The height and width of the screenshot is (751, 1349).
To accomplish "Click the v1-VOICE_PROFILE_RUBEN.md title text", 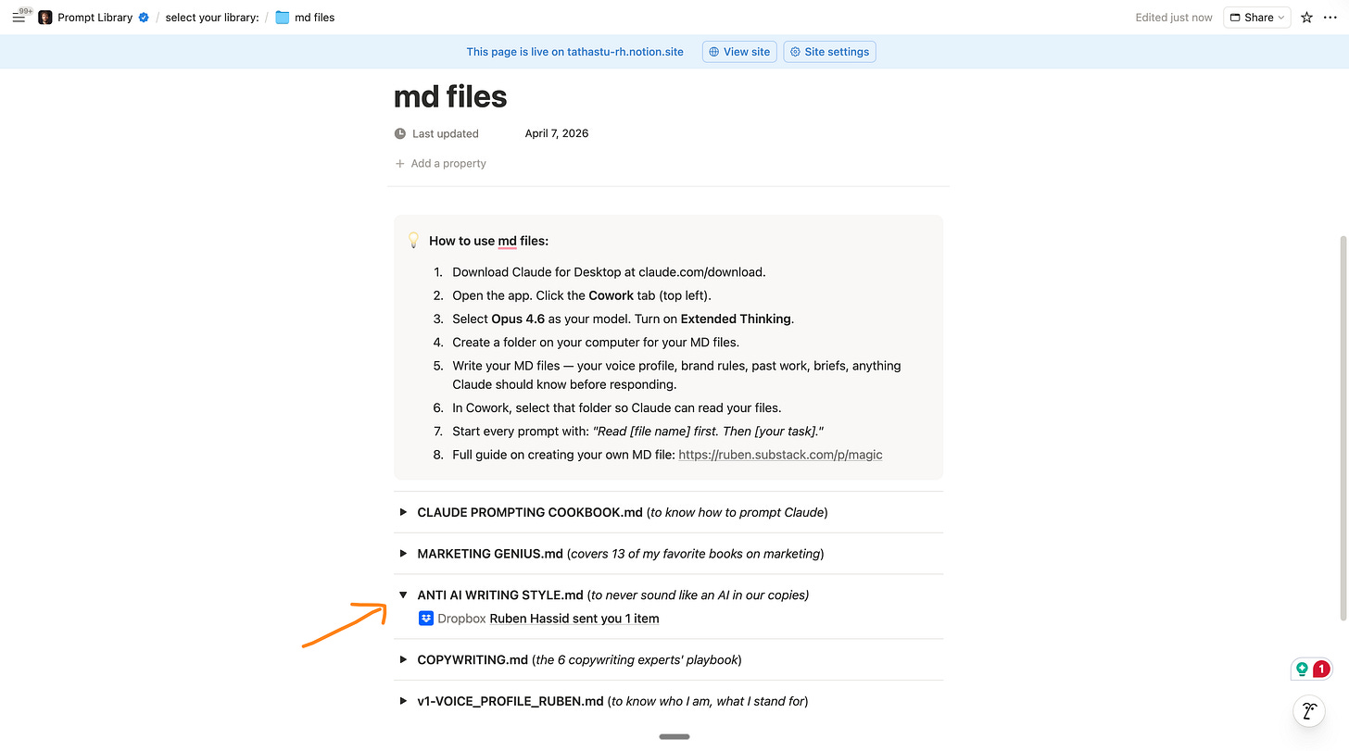I will (511, 702).
